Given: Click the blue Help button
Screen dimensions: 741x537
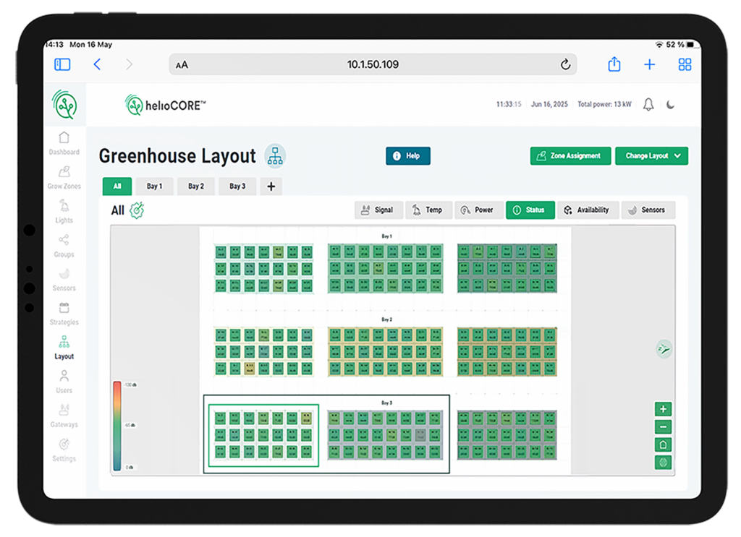Looking at the screenshot, I should (407, 156).
